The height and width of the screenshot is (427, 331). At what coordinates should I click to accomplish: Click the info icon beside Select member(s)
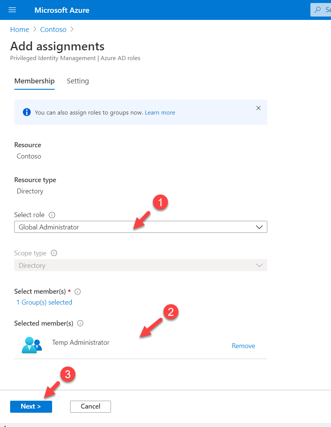(78, 292)
